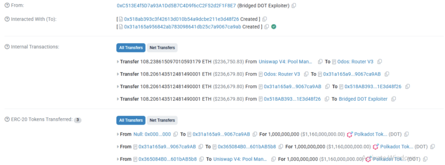Copy DOT token address in first token transfer

[x=406, y=134]
